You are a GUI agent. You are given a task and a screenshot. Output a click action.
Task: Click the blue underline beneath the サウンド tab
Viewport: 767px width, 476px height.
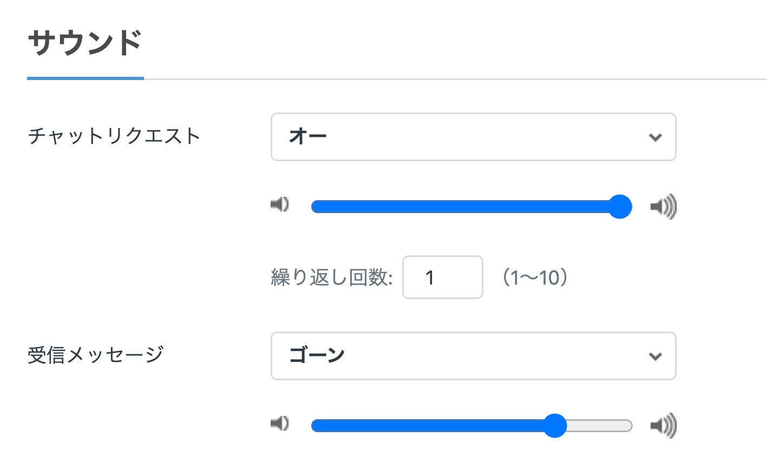coord(85,78)
